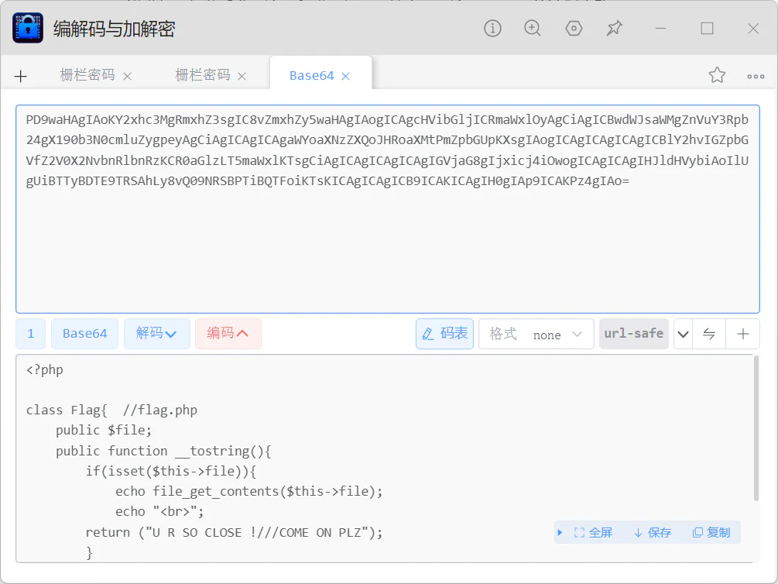Click the info circle icon in title bar
The width and height of the screenshot is (778, 584).
pyautogui.click(x=492, y=29)
